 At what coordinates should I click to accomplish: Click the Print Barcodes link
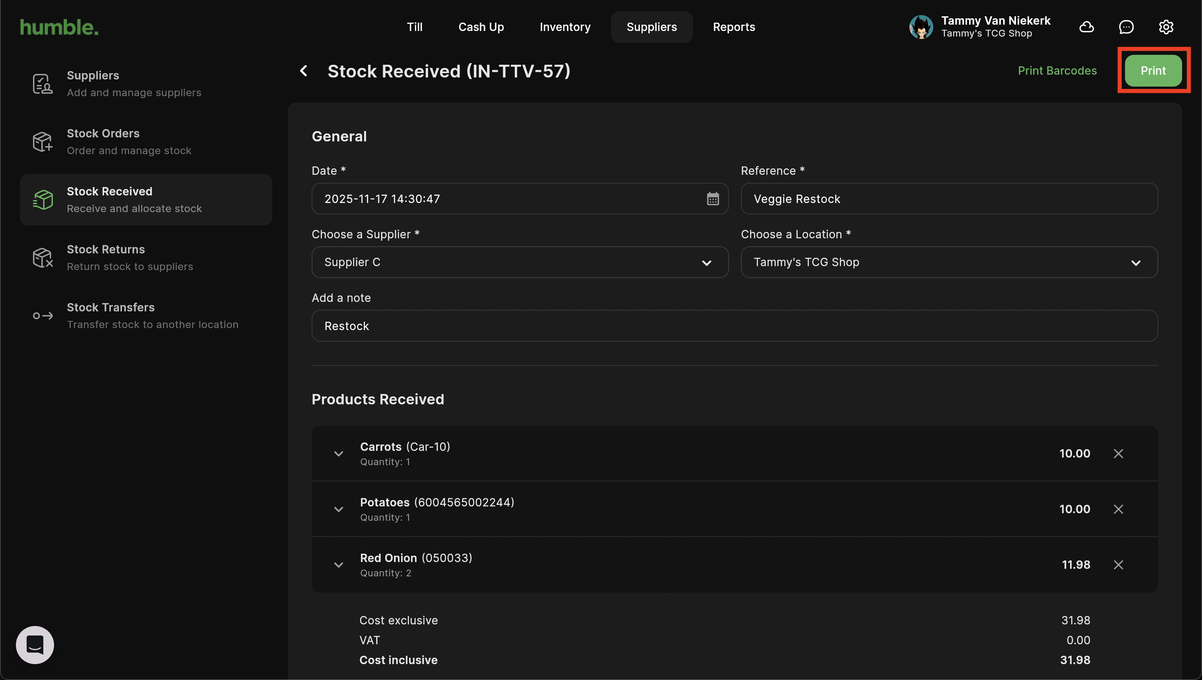point(1057,71)
